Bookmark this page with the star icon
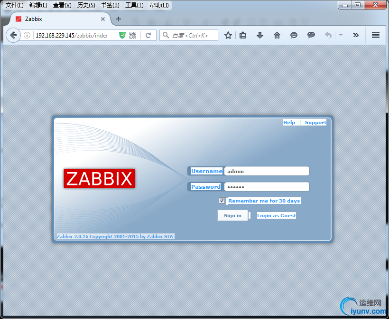Image resolution: width=389 pixels, height=319 pixels. pos(228,35)
